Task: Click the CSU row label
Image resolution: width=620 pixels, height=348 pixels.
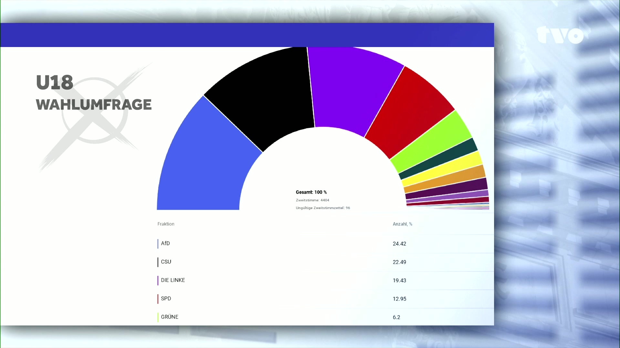Action: point(166,262)
